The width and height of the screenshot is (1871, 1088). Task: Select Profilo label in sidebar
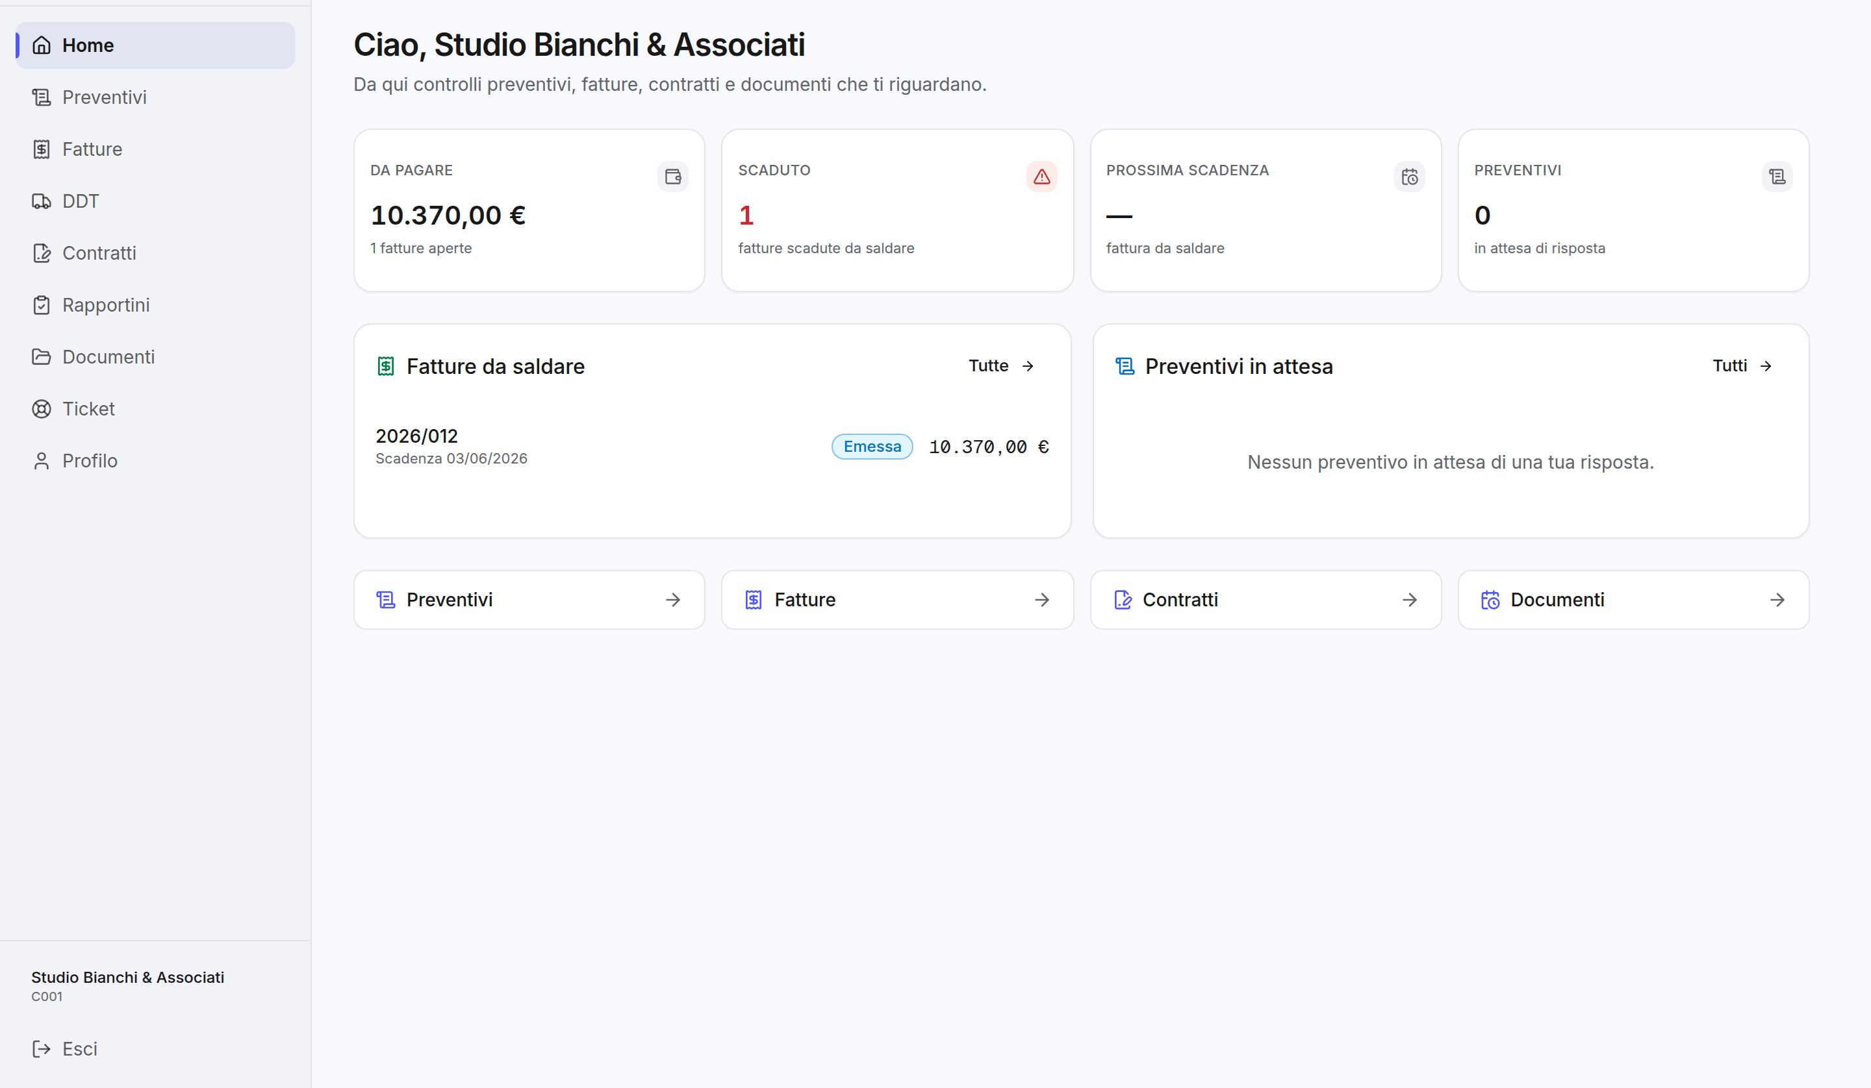tap(90, 461)
